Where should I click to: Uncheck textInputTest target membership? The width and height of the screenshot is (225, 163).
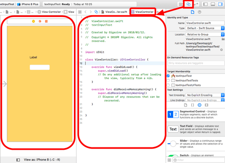168,76
